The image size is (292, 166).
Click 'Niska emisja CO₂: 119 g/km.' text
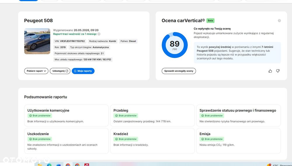(x=217, y=145)
